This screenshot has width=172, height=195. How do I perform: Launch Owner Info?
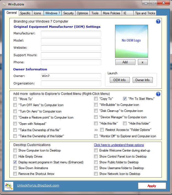[143, 80]
